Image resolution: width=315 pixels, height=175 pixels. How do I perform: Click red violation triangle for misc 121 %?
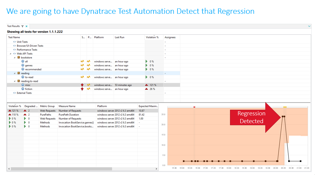pyautogui.click(x=147, y=85)
